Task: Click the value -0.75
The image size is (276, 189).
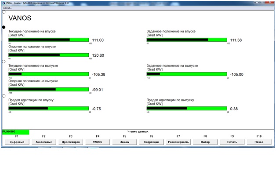Action: [96, 109]
